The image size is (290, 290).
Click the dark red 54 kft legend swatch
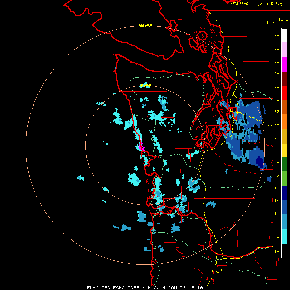pos(285,78)
